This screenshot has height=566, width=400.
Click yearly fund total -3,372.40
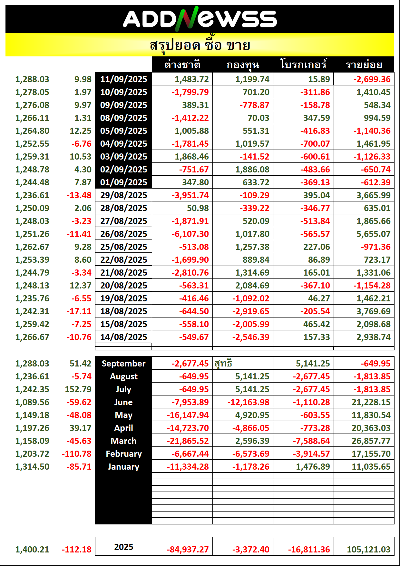pyautogui.click(x=251, y=549)
